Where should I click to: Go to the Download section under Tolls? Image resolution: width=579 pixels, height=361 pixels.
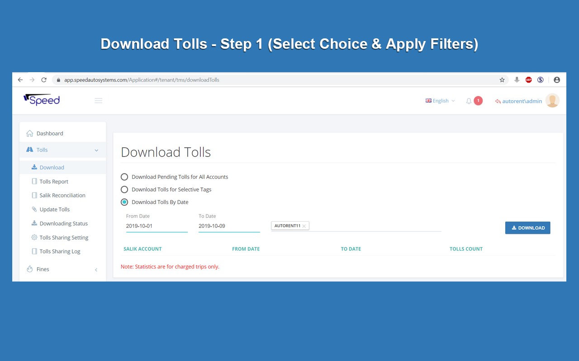[52, 167]
